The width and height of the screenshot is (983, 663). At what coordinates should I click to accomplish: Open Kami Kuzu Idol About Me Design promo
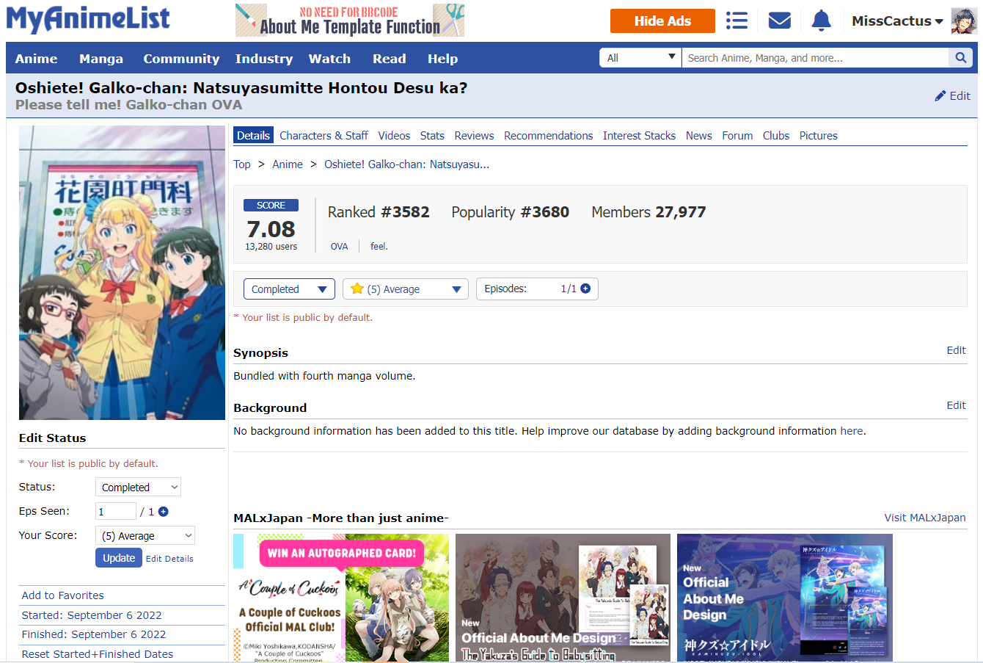click(785, 598)
